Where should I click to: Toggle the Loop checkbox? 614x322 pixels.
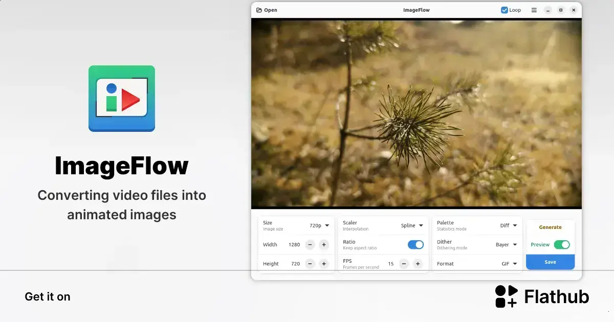click(x=511, y=10)
